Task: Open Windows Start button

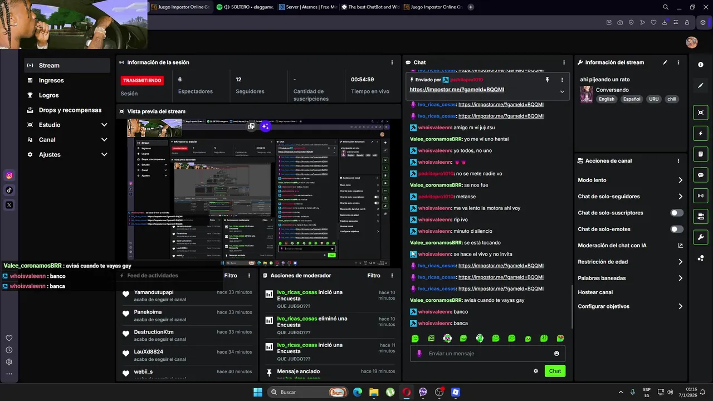Action: pyautogui.click(x=258, y=392)
